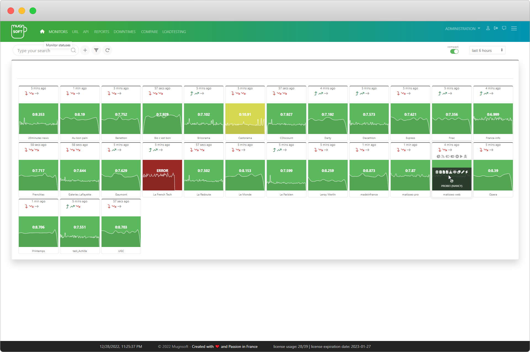Open the feedback chat icon
The width and height of the screenshot is (530, 352).
(504, 28)
